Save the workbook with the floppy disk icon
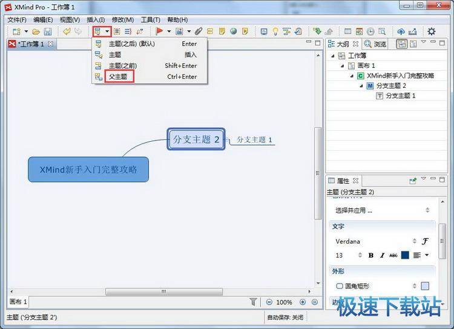Viewport: 454px width, 329px height. [48, 32]
